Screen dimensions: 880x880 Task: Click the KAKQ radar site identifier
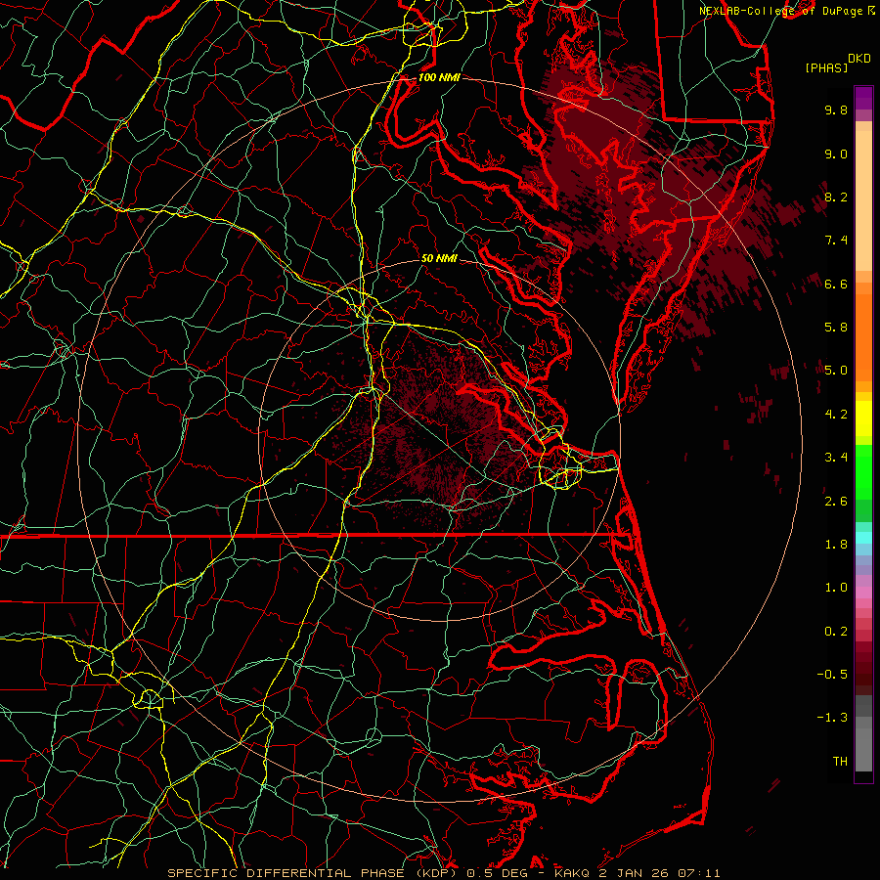572,873
